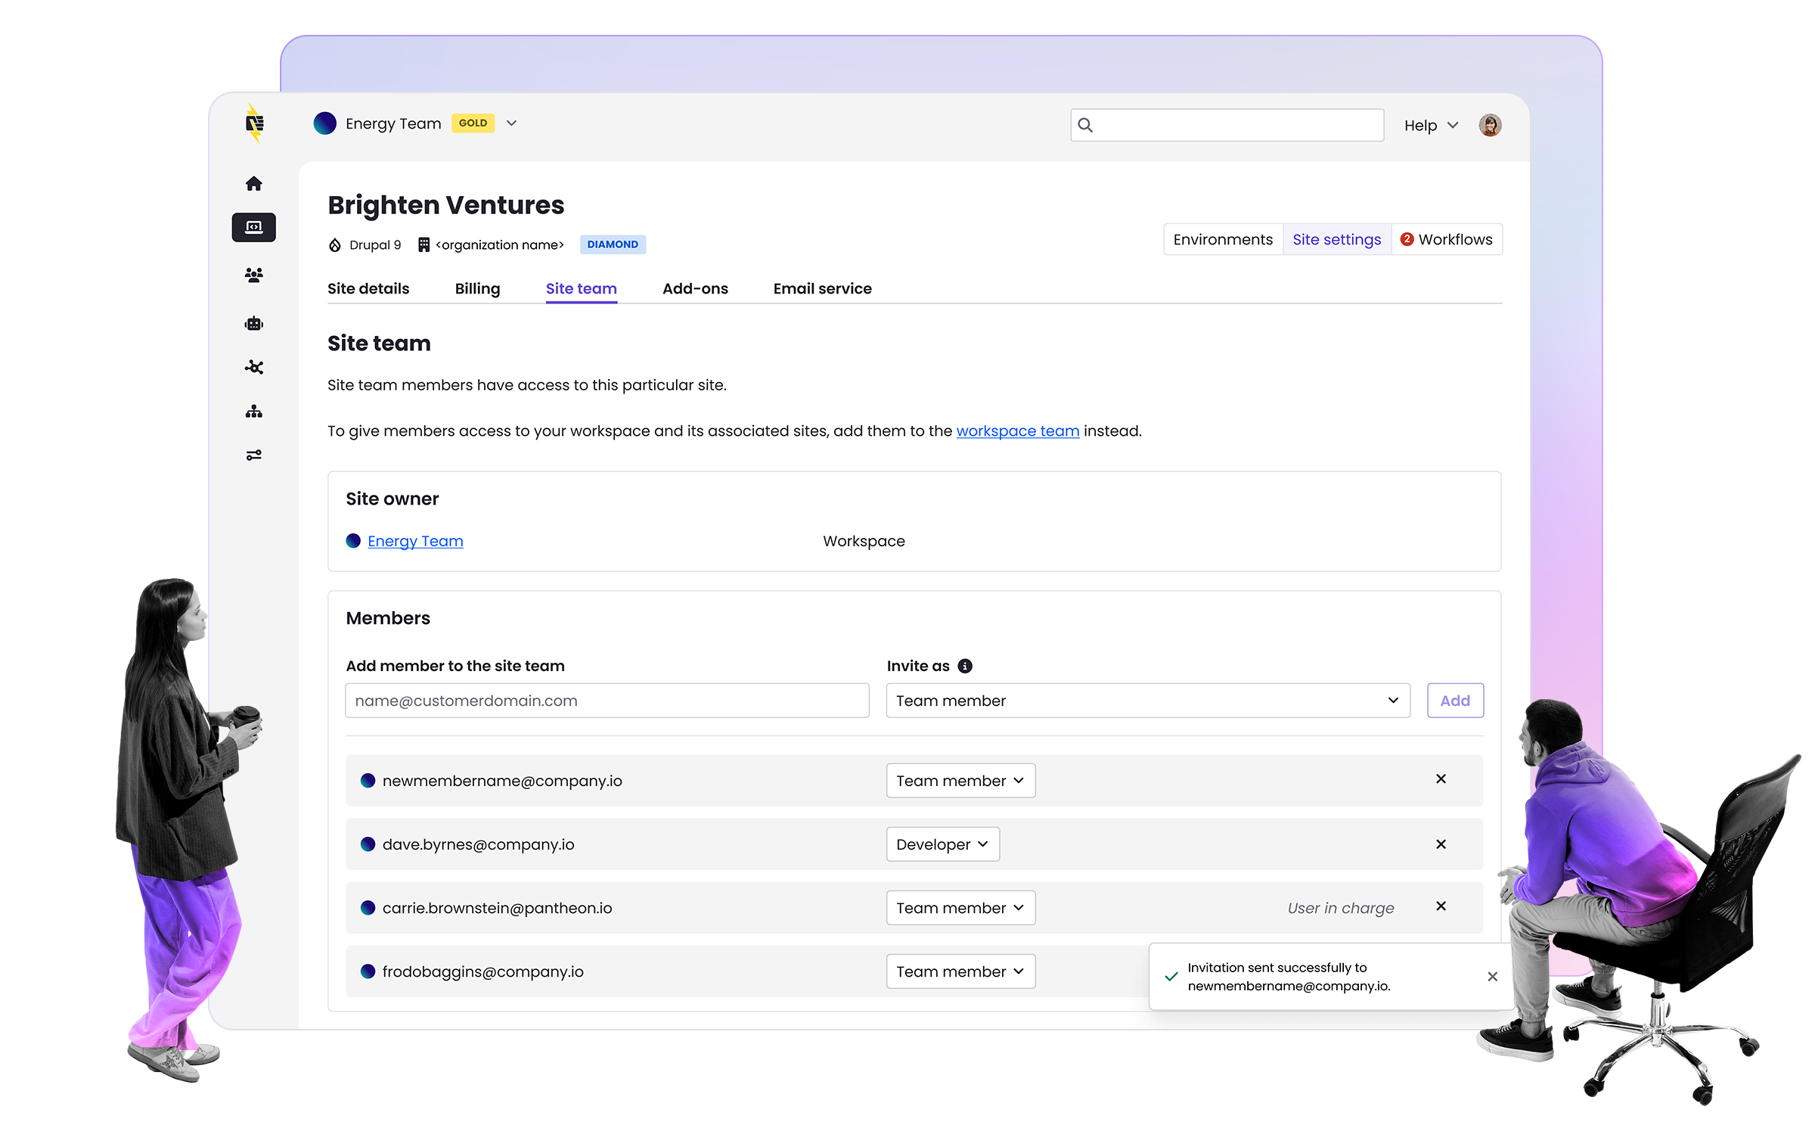Open the Help menu
Screen dimensions: 1815x1122
(x=1430, y=126)
